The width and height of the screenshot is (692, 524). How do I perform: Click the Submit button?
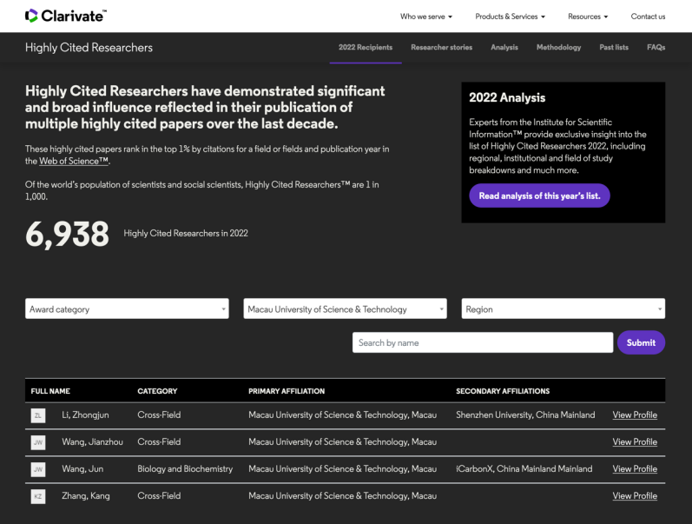(641, 342)
